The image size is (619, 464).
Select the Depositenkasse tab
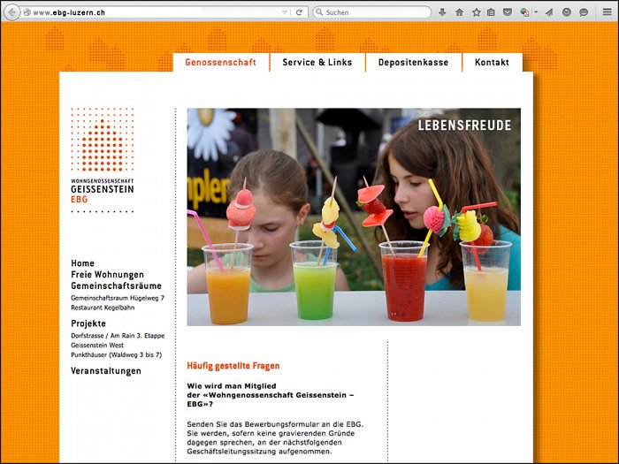pyautogui.click(x=413, y=63)
